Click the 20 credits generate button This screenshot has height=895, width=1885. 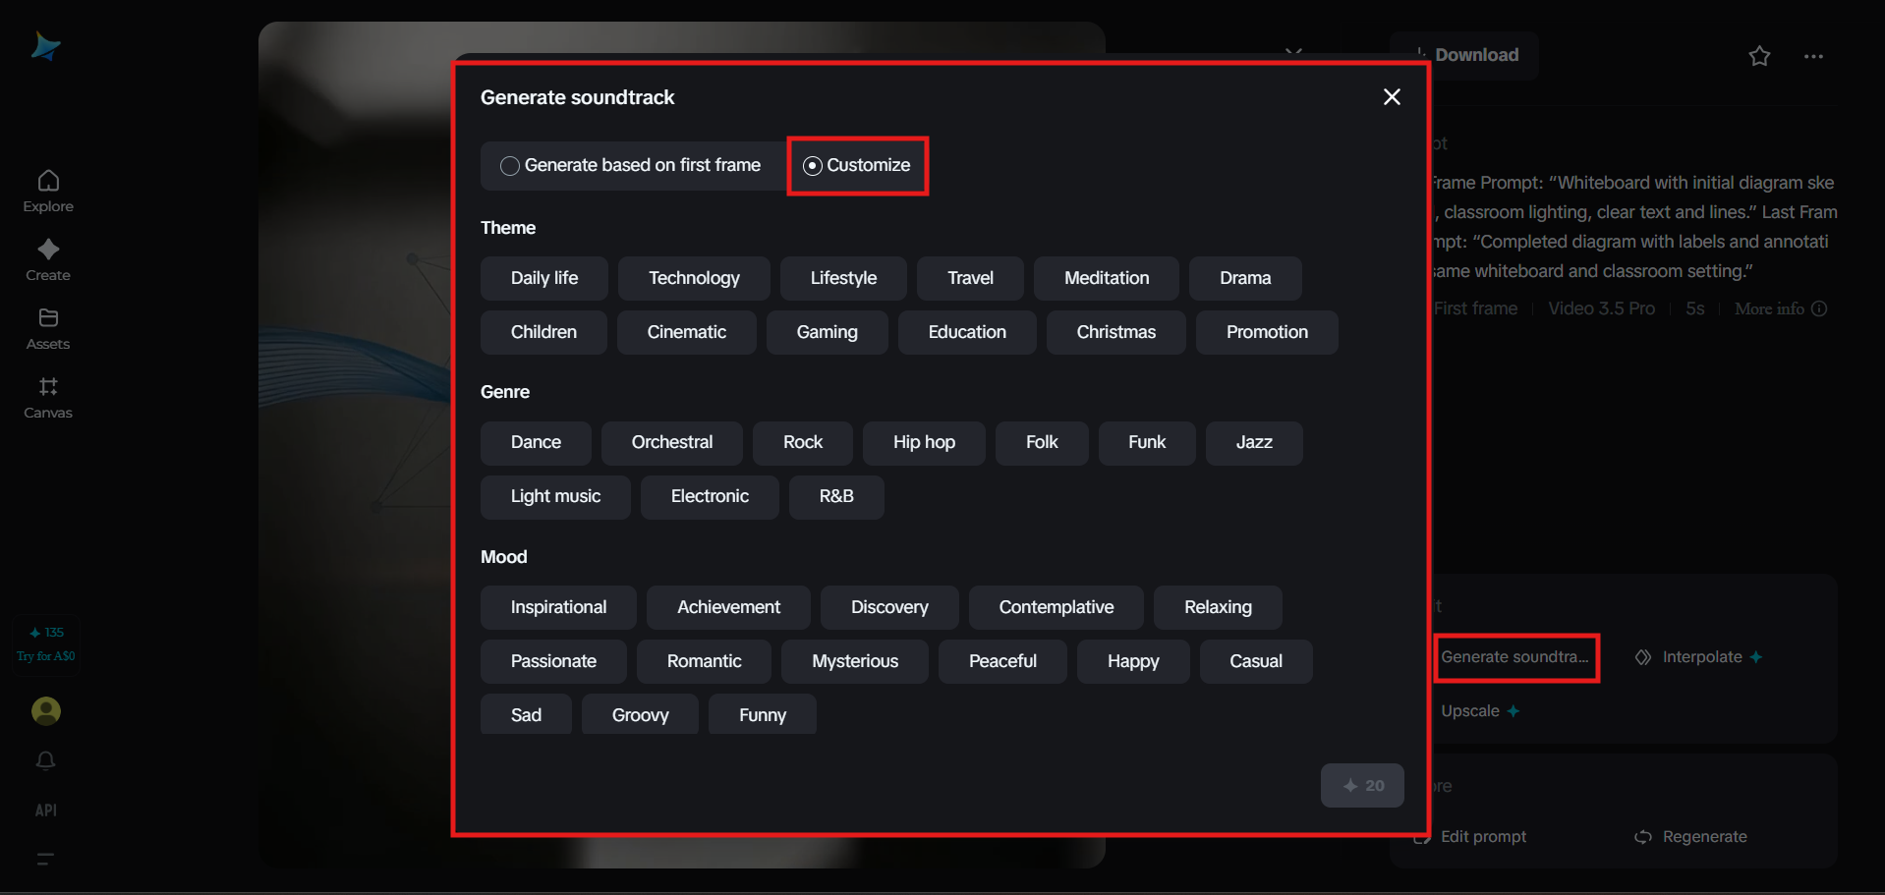pos(1362,786)
